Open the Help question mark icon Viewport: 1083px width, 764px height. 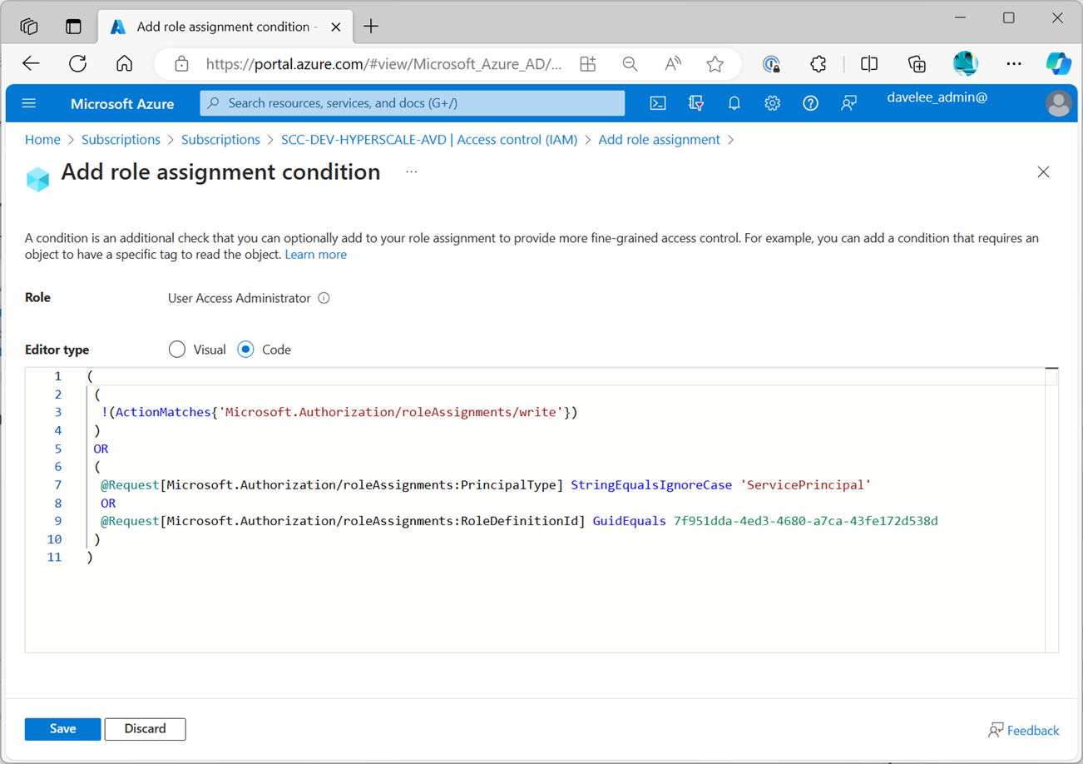[810, 103]
